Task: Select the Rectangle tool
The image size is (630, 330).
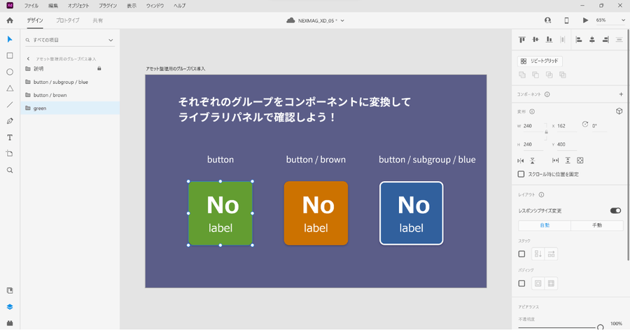Action: [x=10, y=55]
